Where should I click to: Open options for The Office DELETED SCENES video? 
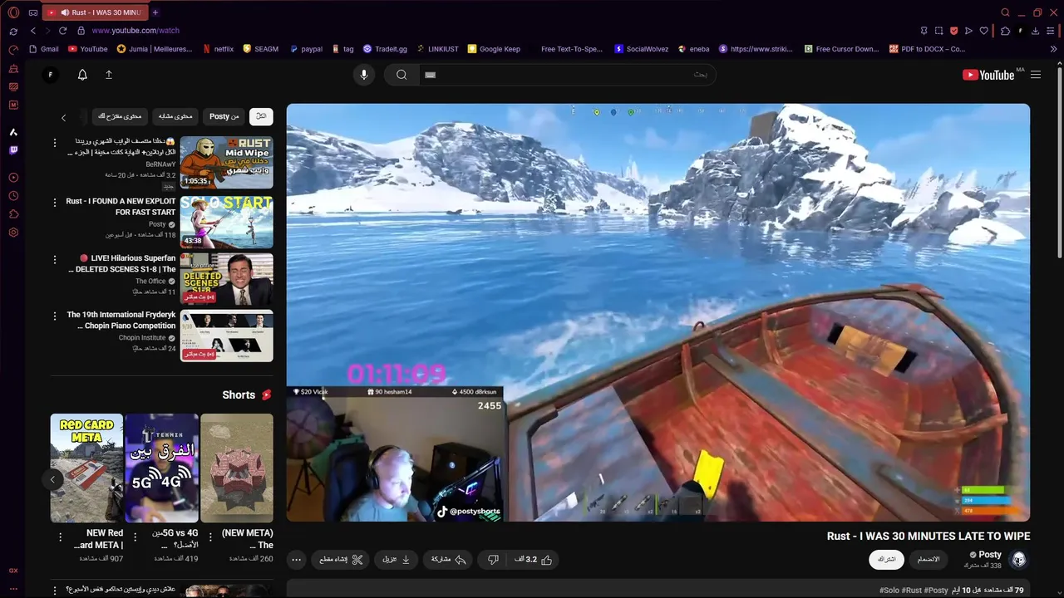click(55, 259)
